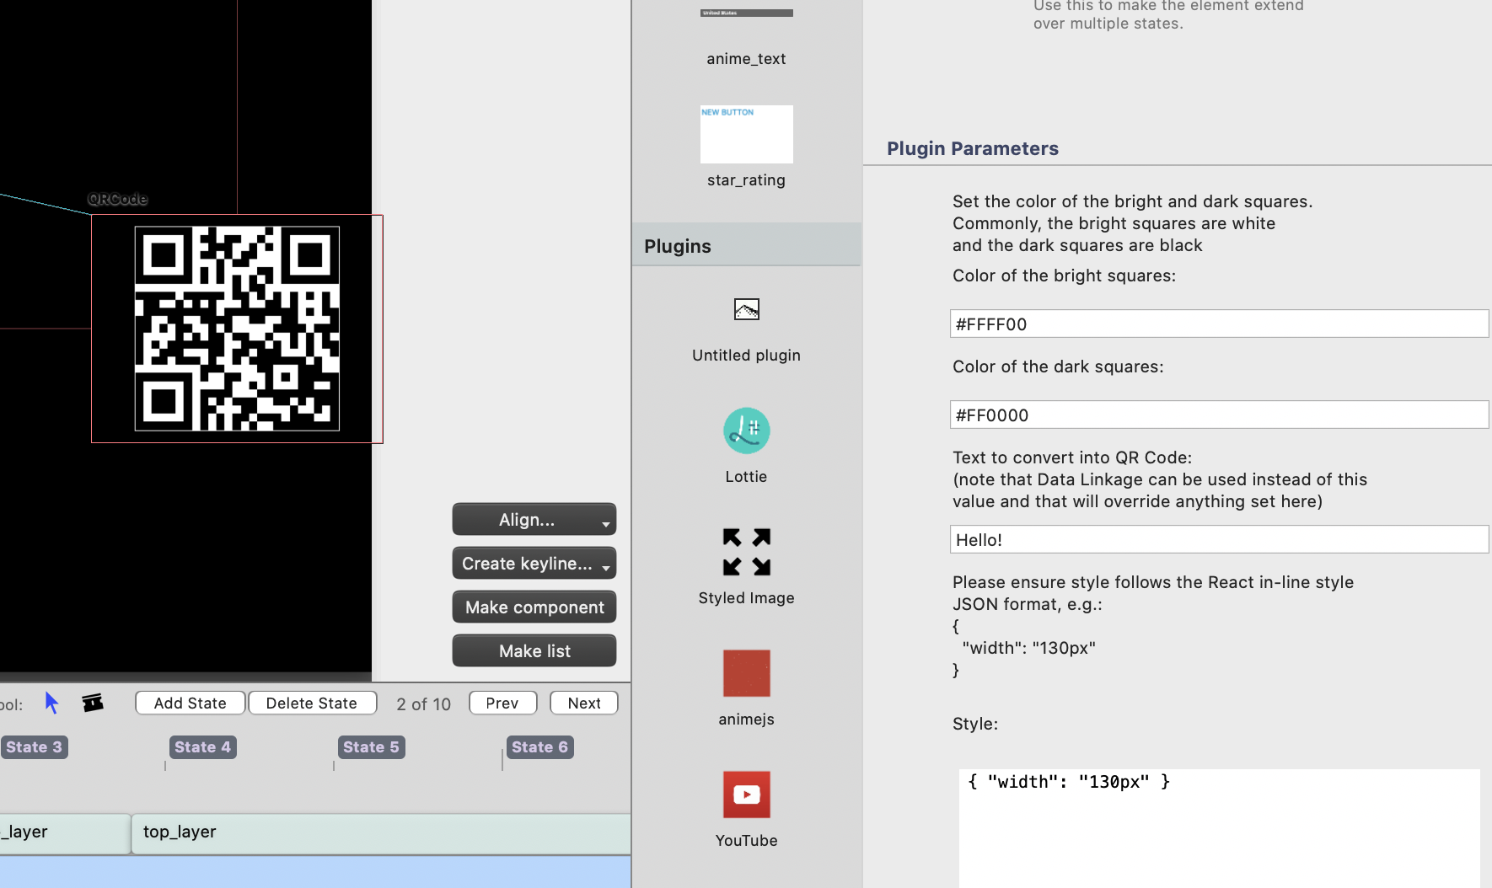Edit the bright squares color field
1492x888 pixels.
pyautogui.click(x=1219, y=324)
